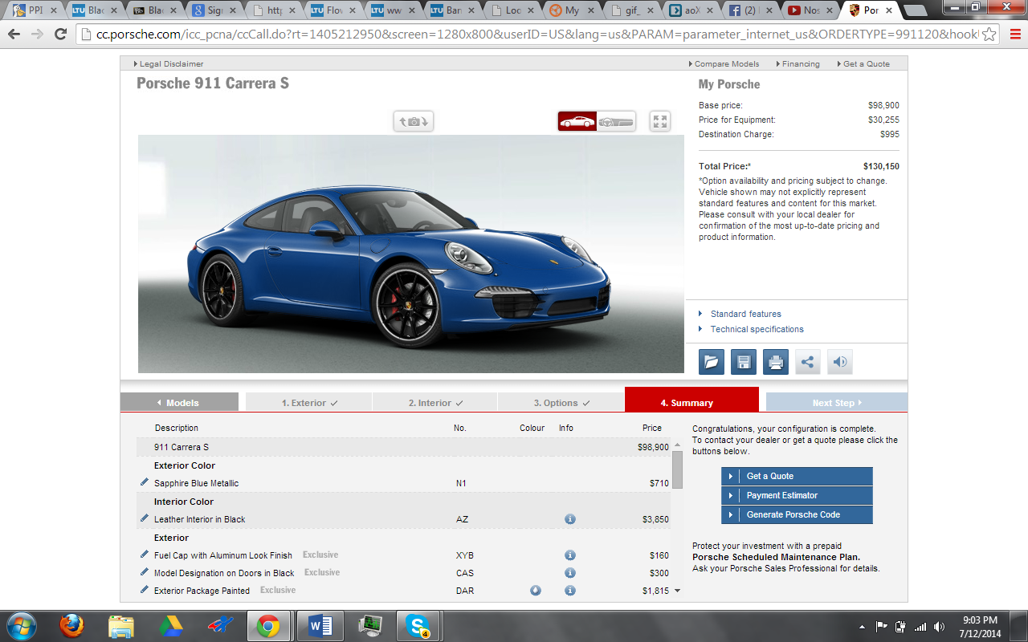Edit Exterior Package Painted option
This screenshot has width=1028, height=642.
pos(145,590)
